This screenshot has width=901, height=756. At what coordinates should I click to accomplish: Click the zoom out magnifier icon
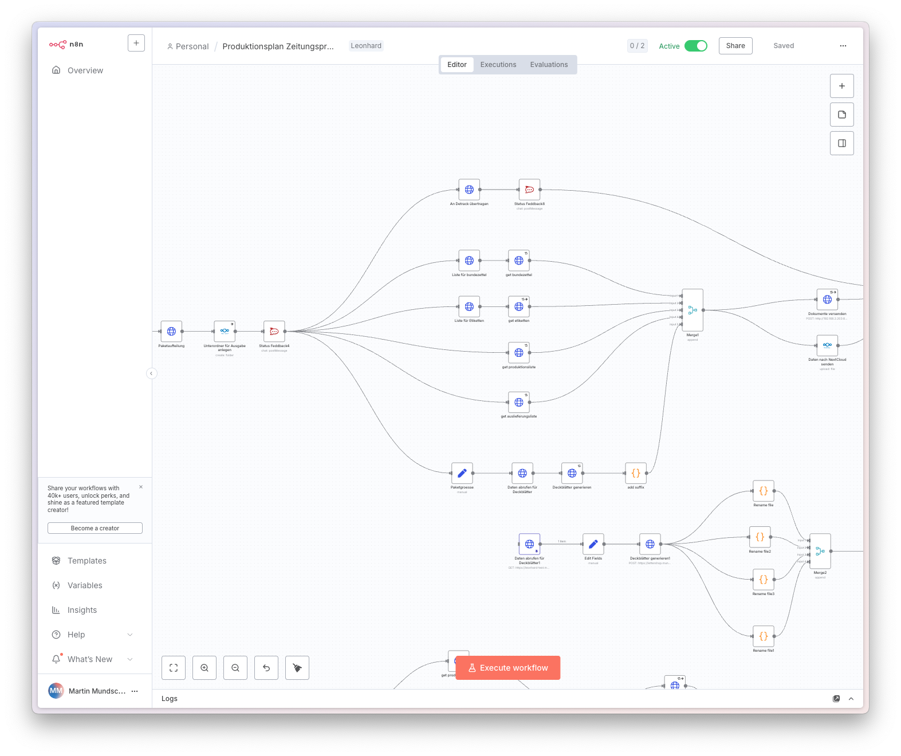235,668
